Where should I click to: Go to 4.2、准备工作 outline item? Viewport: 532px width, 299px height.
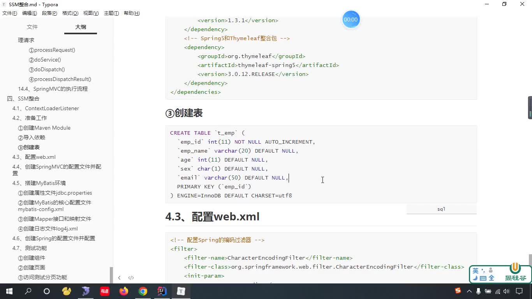point(30,118)
